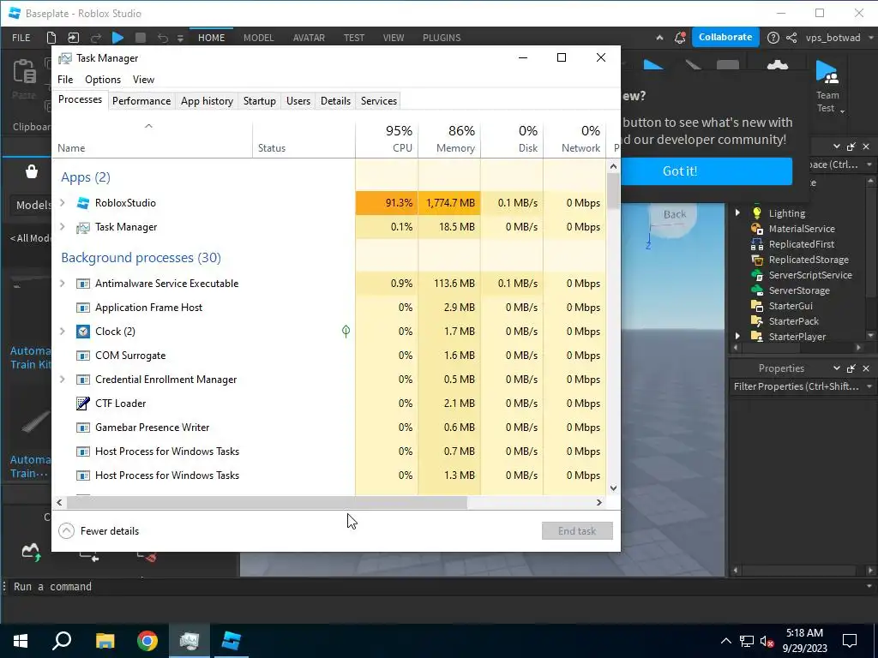Select ServerScriptService in Explorer
This screenshot has height=658, width=878.
(x=809, y=275)
